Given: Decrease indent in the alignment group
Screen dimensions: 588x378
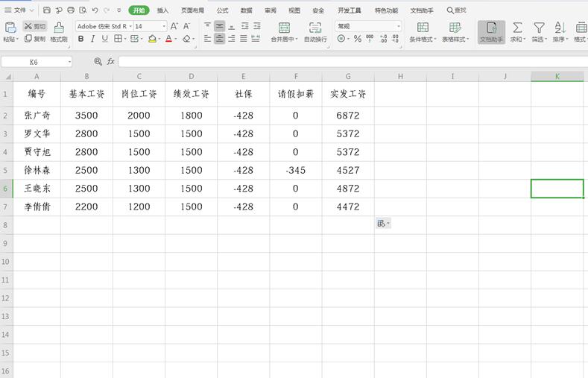Looking at the screenshot, I should pyautogui.click(x=244, y=26).
